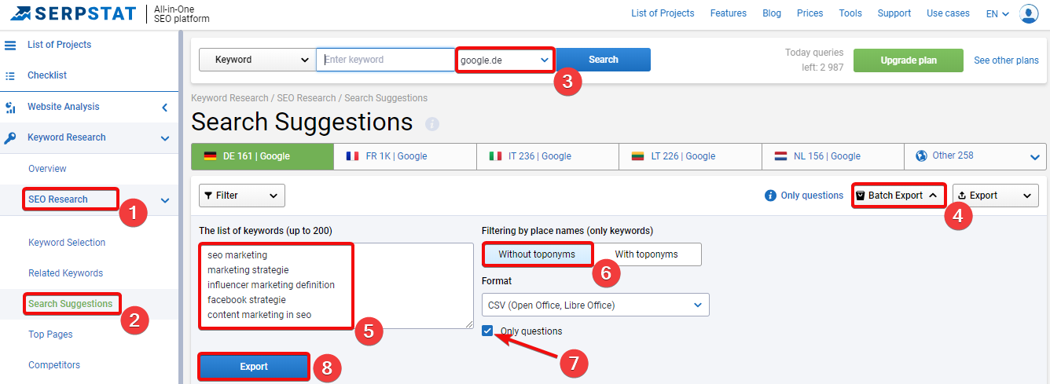Click the blue Export button
This screenshot has width=1050, height=384.
[x=254, y=367]
